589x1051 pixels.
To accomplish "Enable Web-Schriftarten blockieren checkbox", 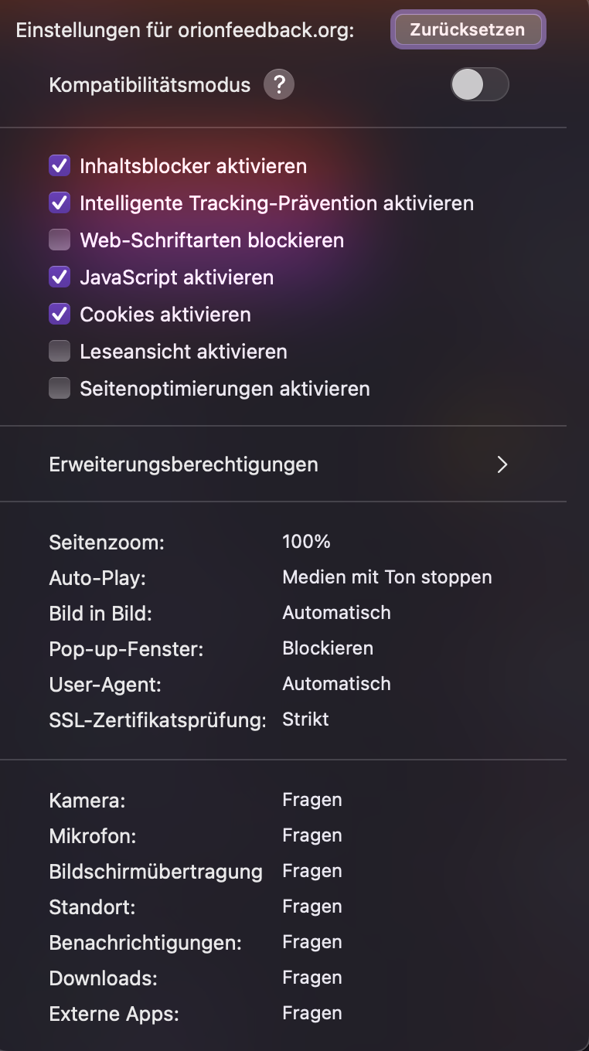I will [60, 240].
